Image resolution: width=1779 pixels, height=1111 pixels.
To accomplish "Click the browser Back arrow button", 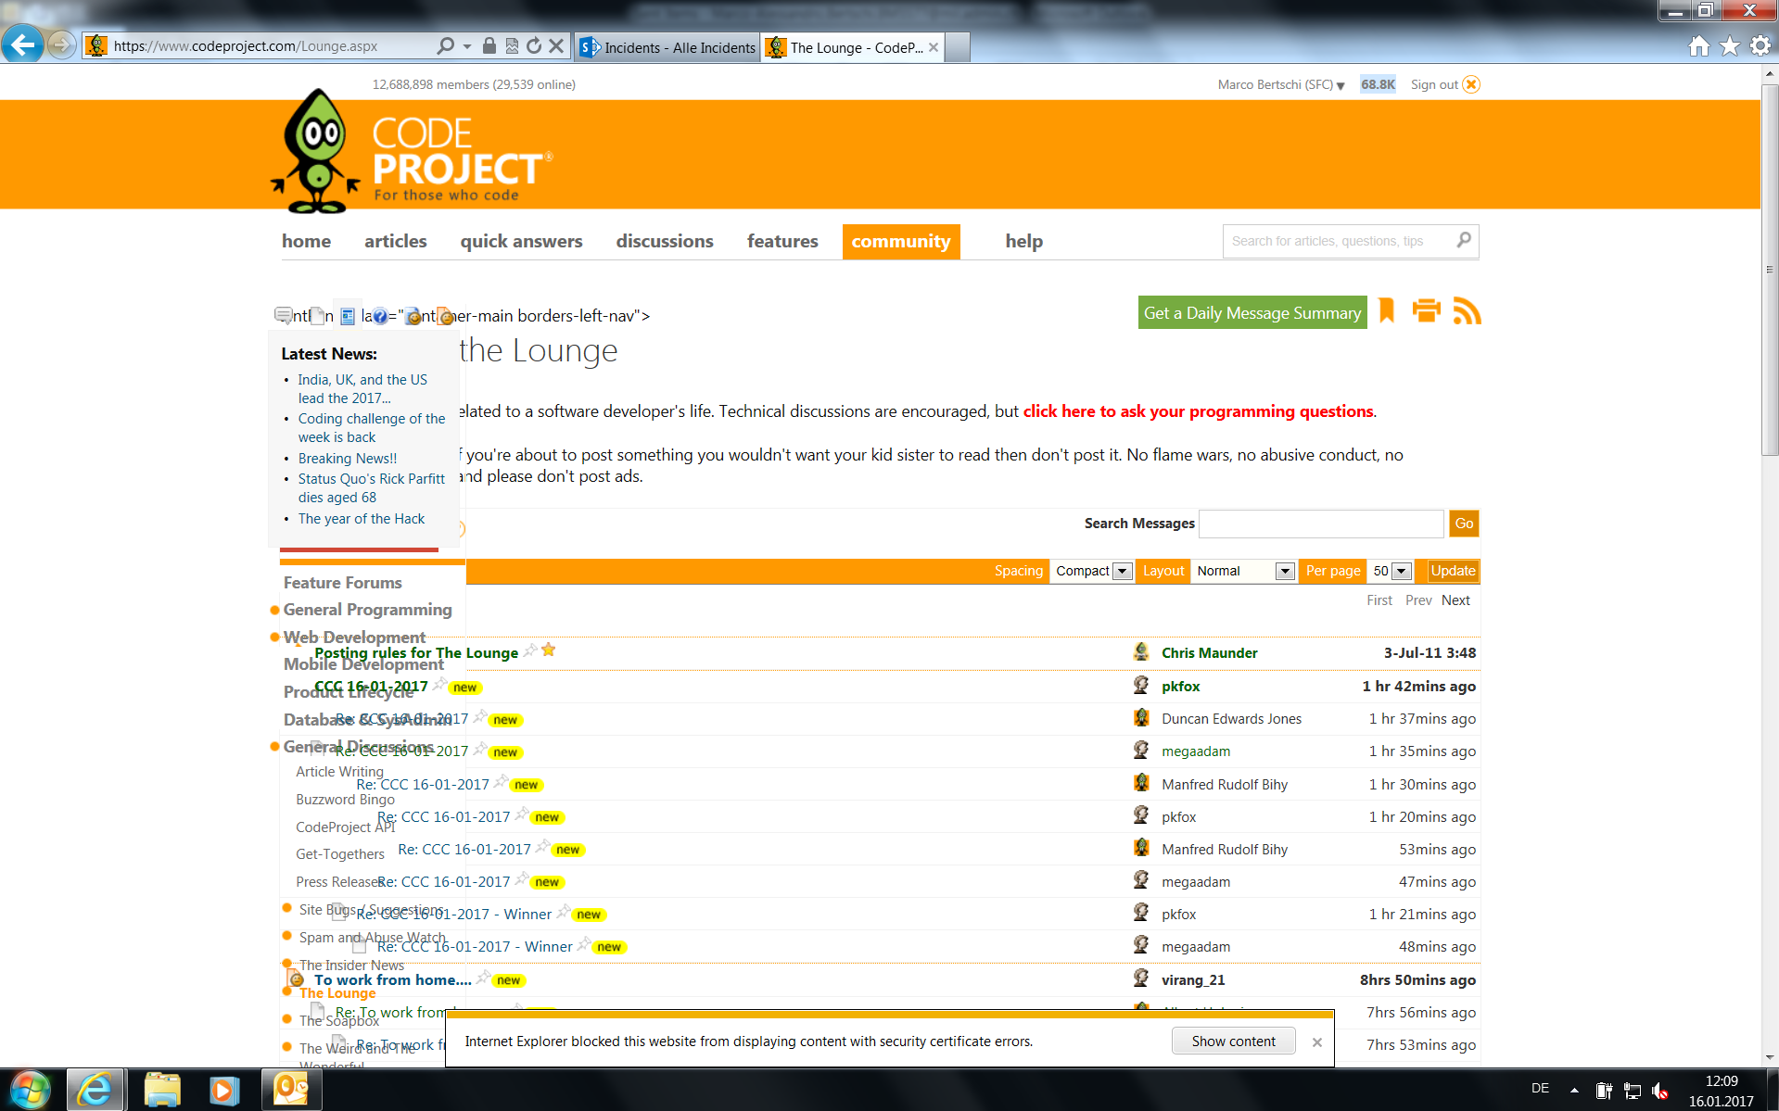I will (22, 44).
